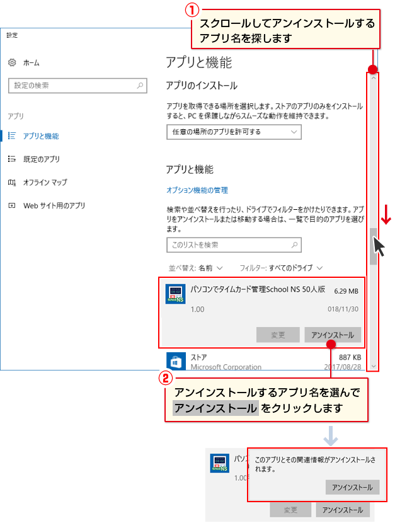Click magnifier icon in 設定の検索 box

click(140, 85)
